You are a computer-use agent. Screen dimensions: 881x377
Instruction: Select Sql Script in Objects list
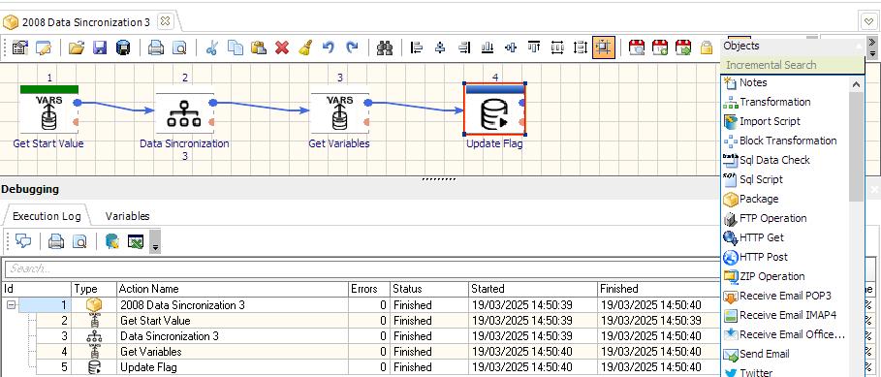[x=761, y=180]
